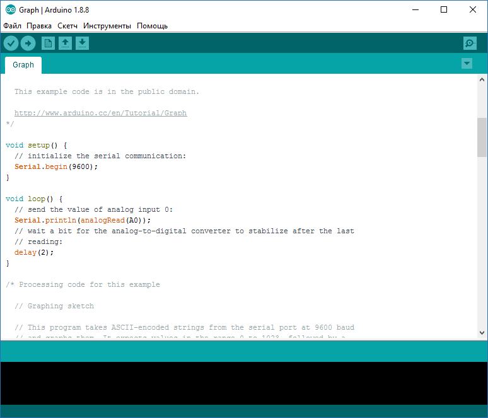
Task: Open the Инструменты menu
Action: tap(107, 26)
